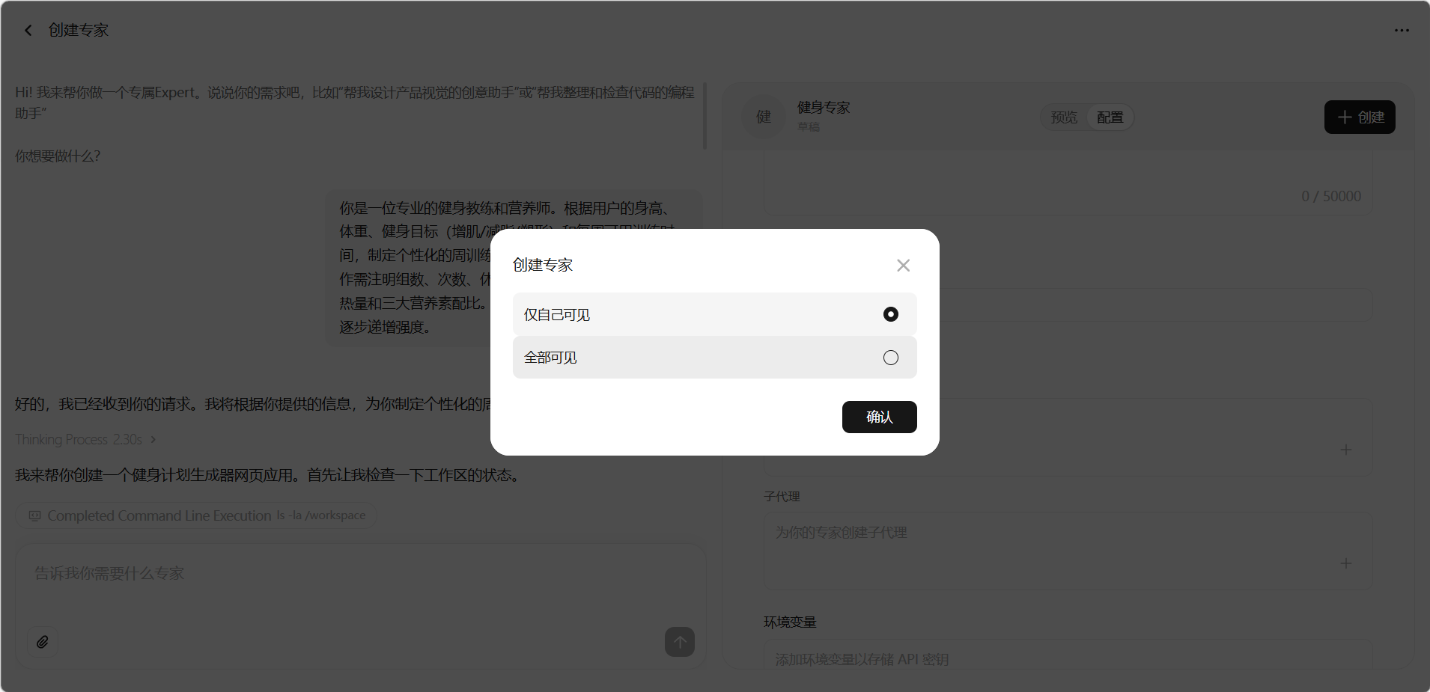Select the 仅自己可见 radio button

coord(890,314)
